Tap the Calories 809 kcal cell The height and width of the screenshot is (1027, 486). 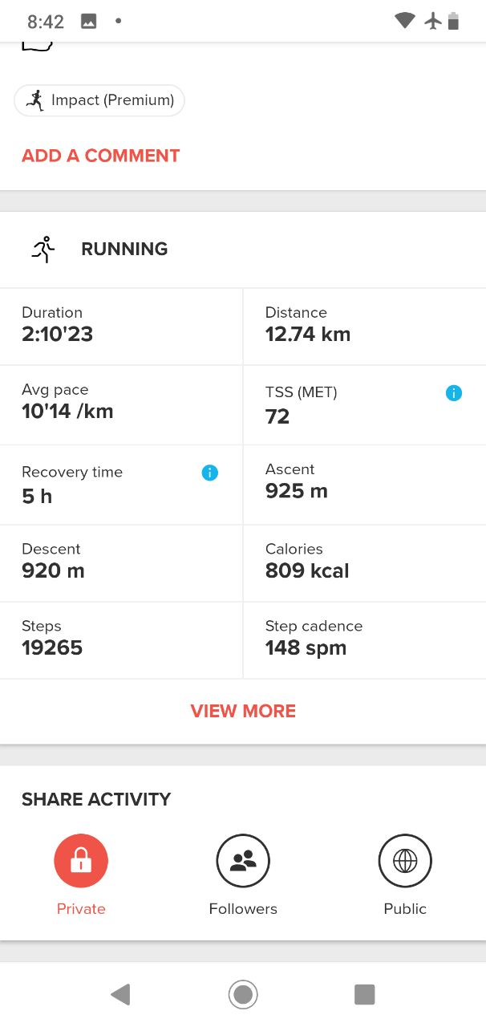pos(364,561)
